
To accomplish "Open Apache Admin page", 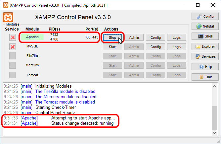I will [134, 37].
